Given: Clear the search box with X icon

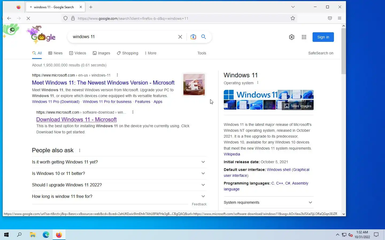Looking at the screenshot, I should pos(180,37).
